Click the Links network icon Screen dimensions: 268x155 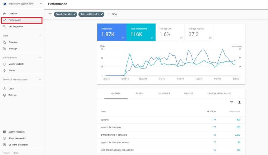click(4, 89)
